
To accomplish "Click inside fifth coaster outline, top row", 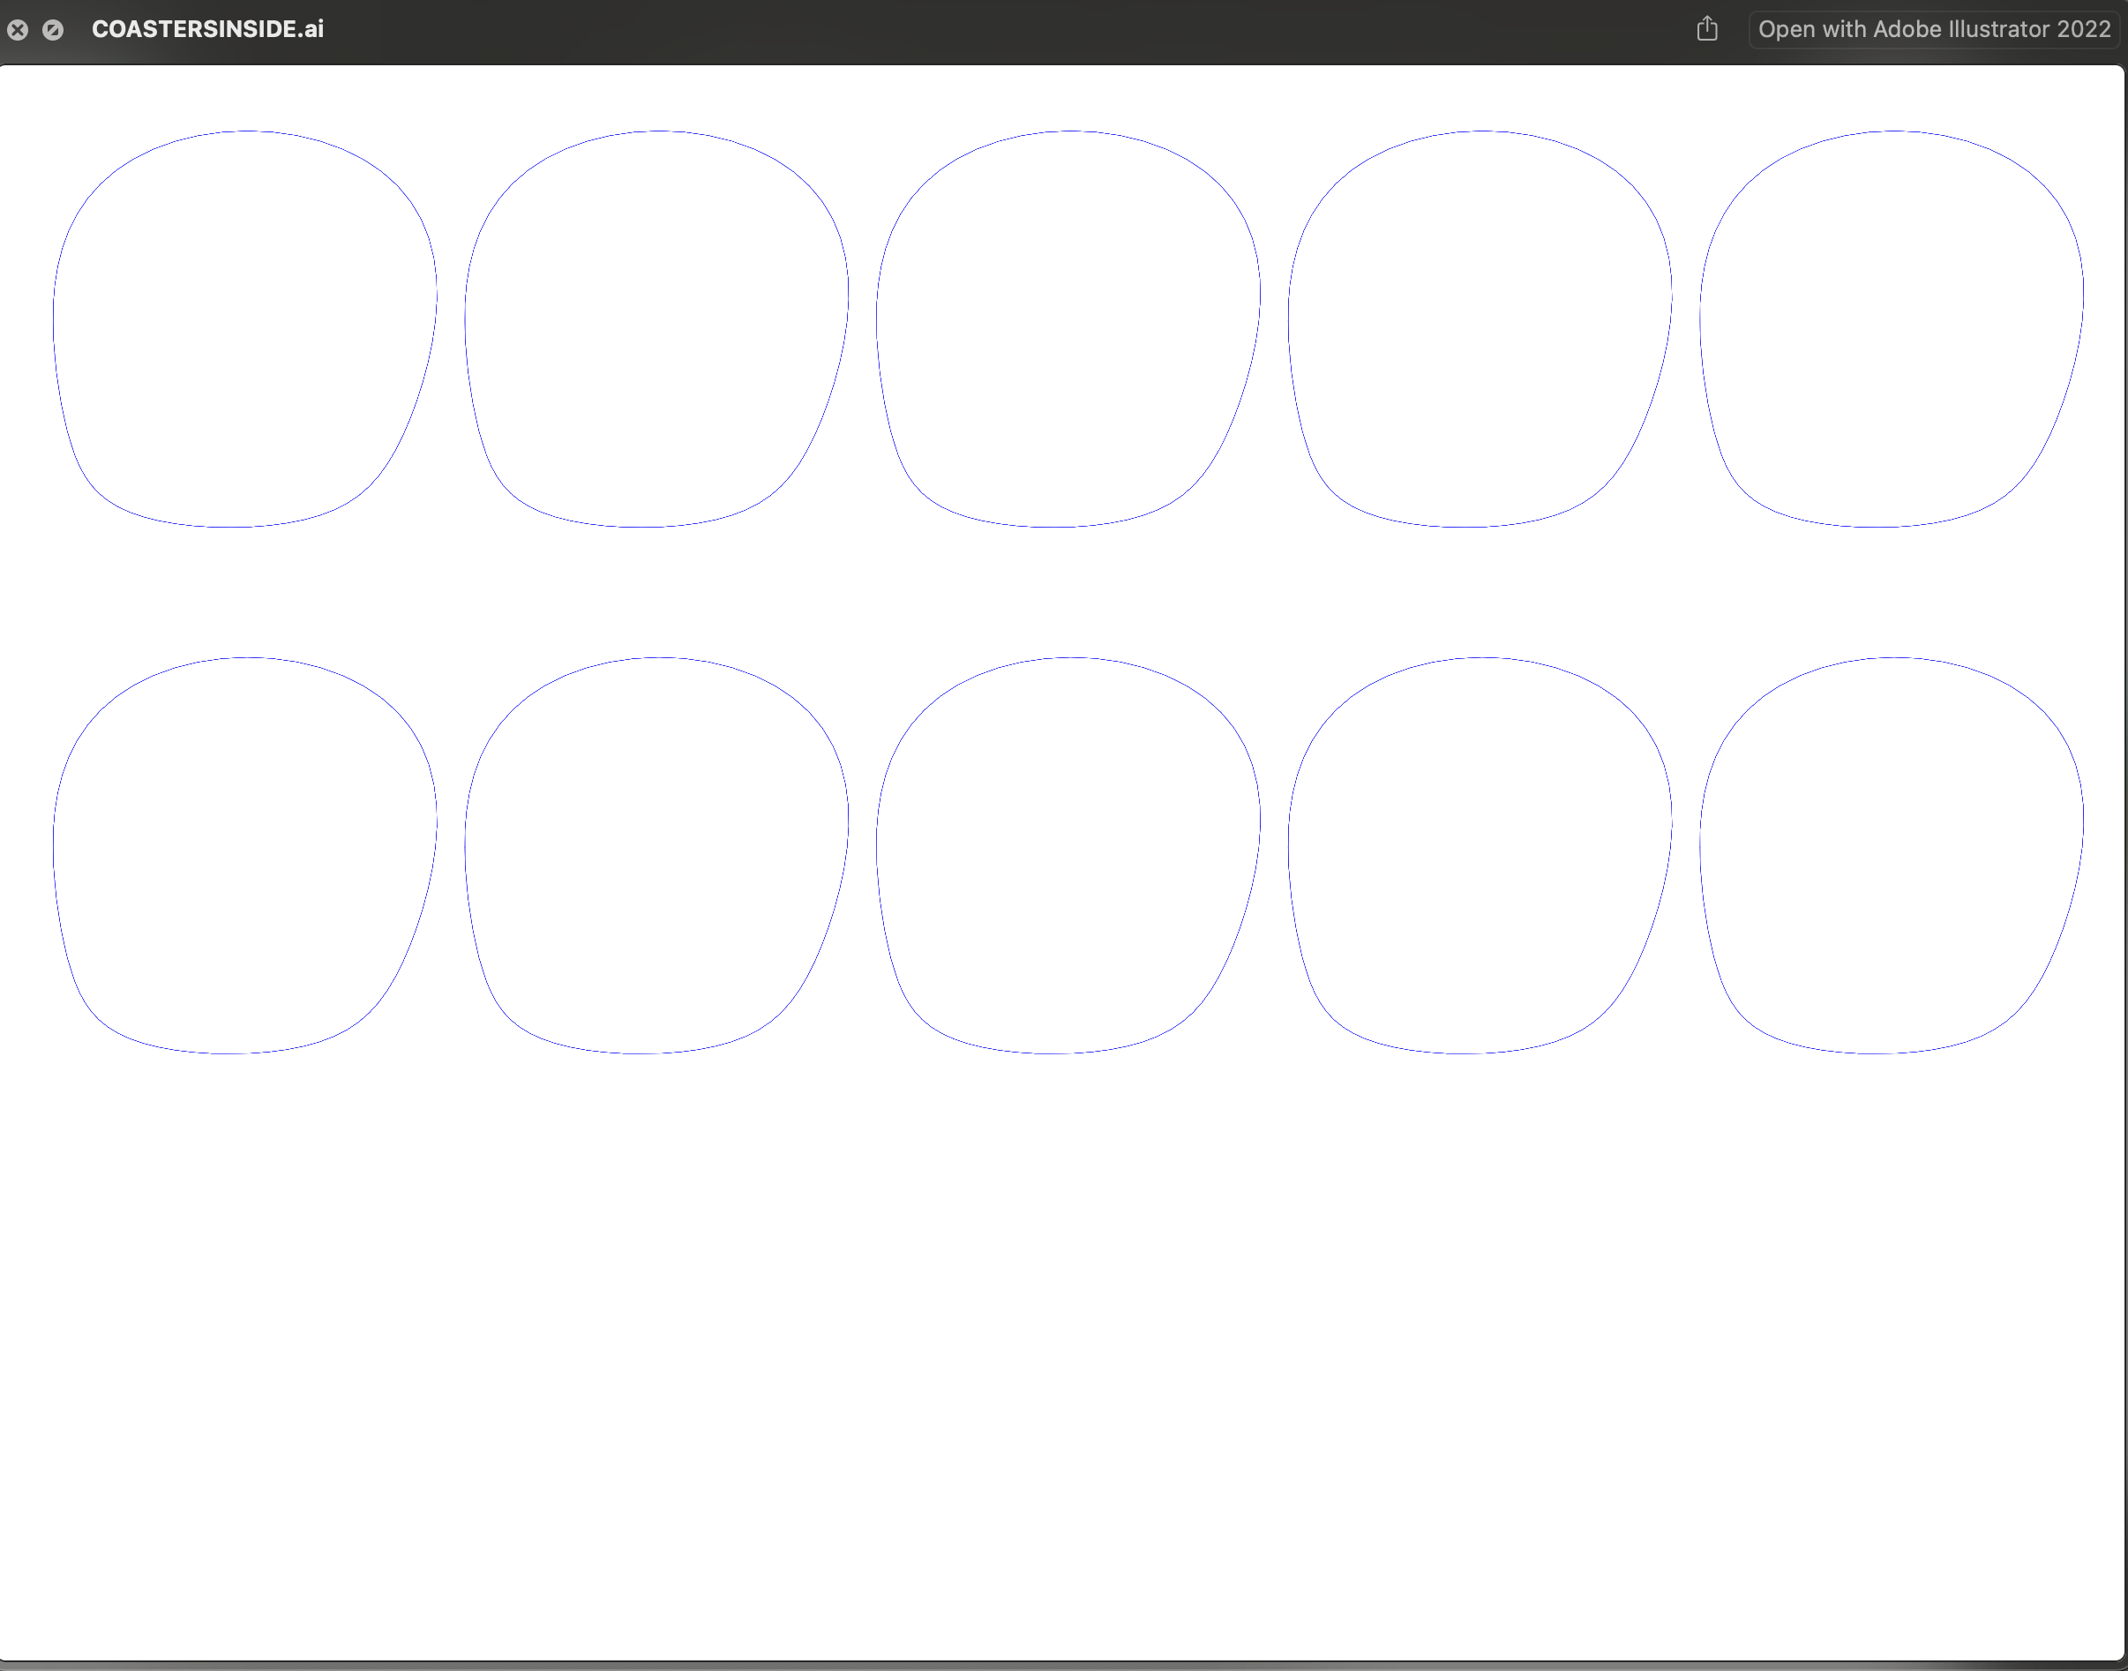I will [1892, 327].
